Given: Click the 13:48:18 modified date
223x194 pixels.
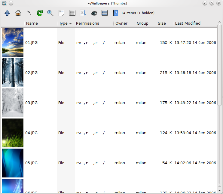Looking at the screenshot, I should [195, 72].
